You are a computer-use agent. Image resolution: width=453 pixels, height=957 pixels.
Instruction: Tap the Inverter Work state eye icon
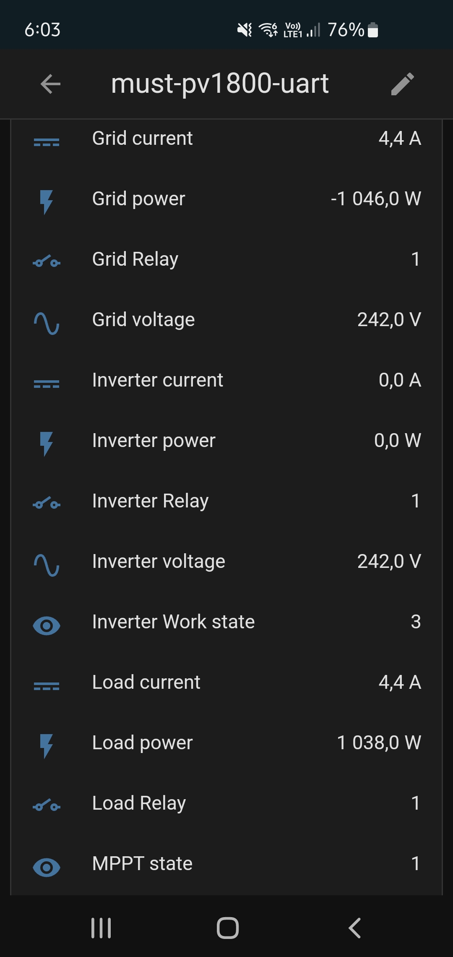tap(46, 626)
